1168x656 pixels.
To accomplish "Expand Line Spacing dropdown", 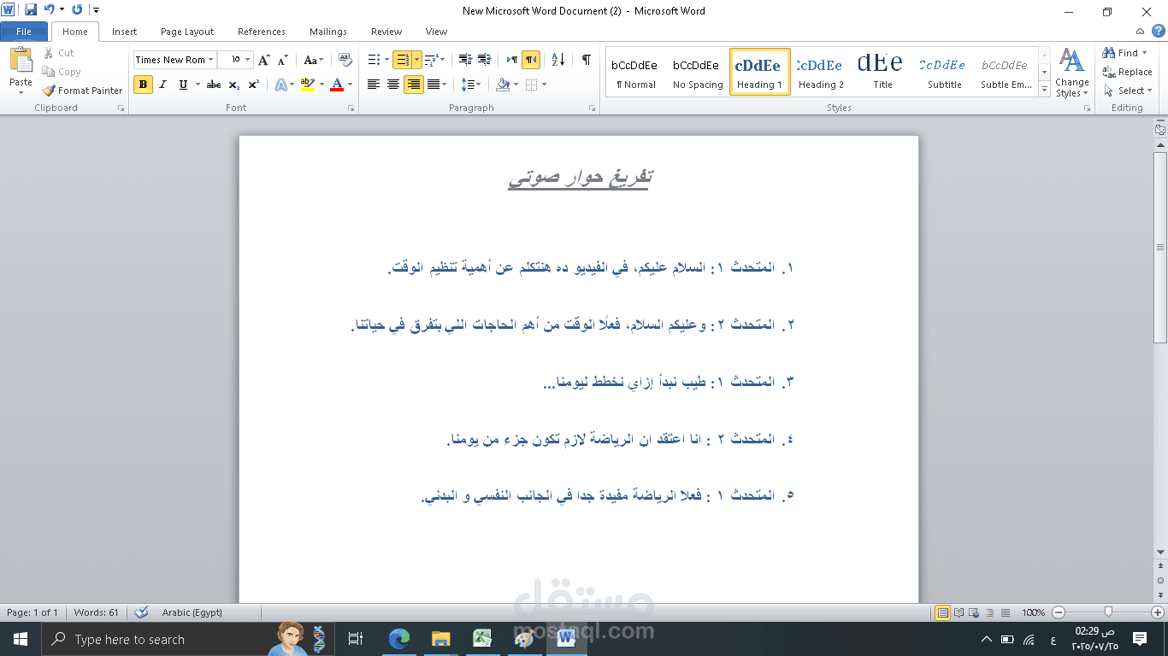I will coord(471,85).
